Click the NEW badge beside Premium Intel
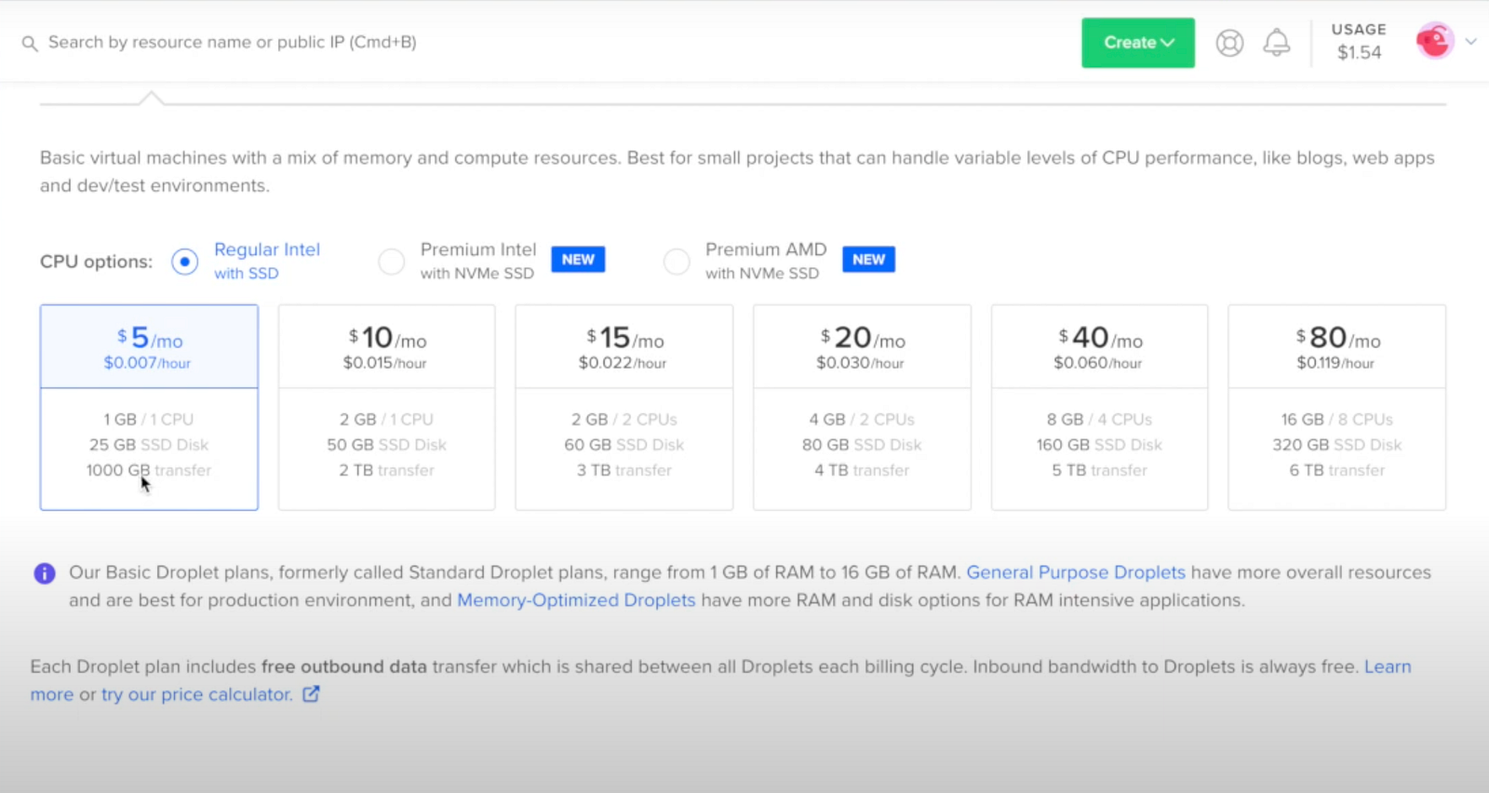 578,260
